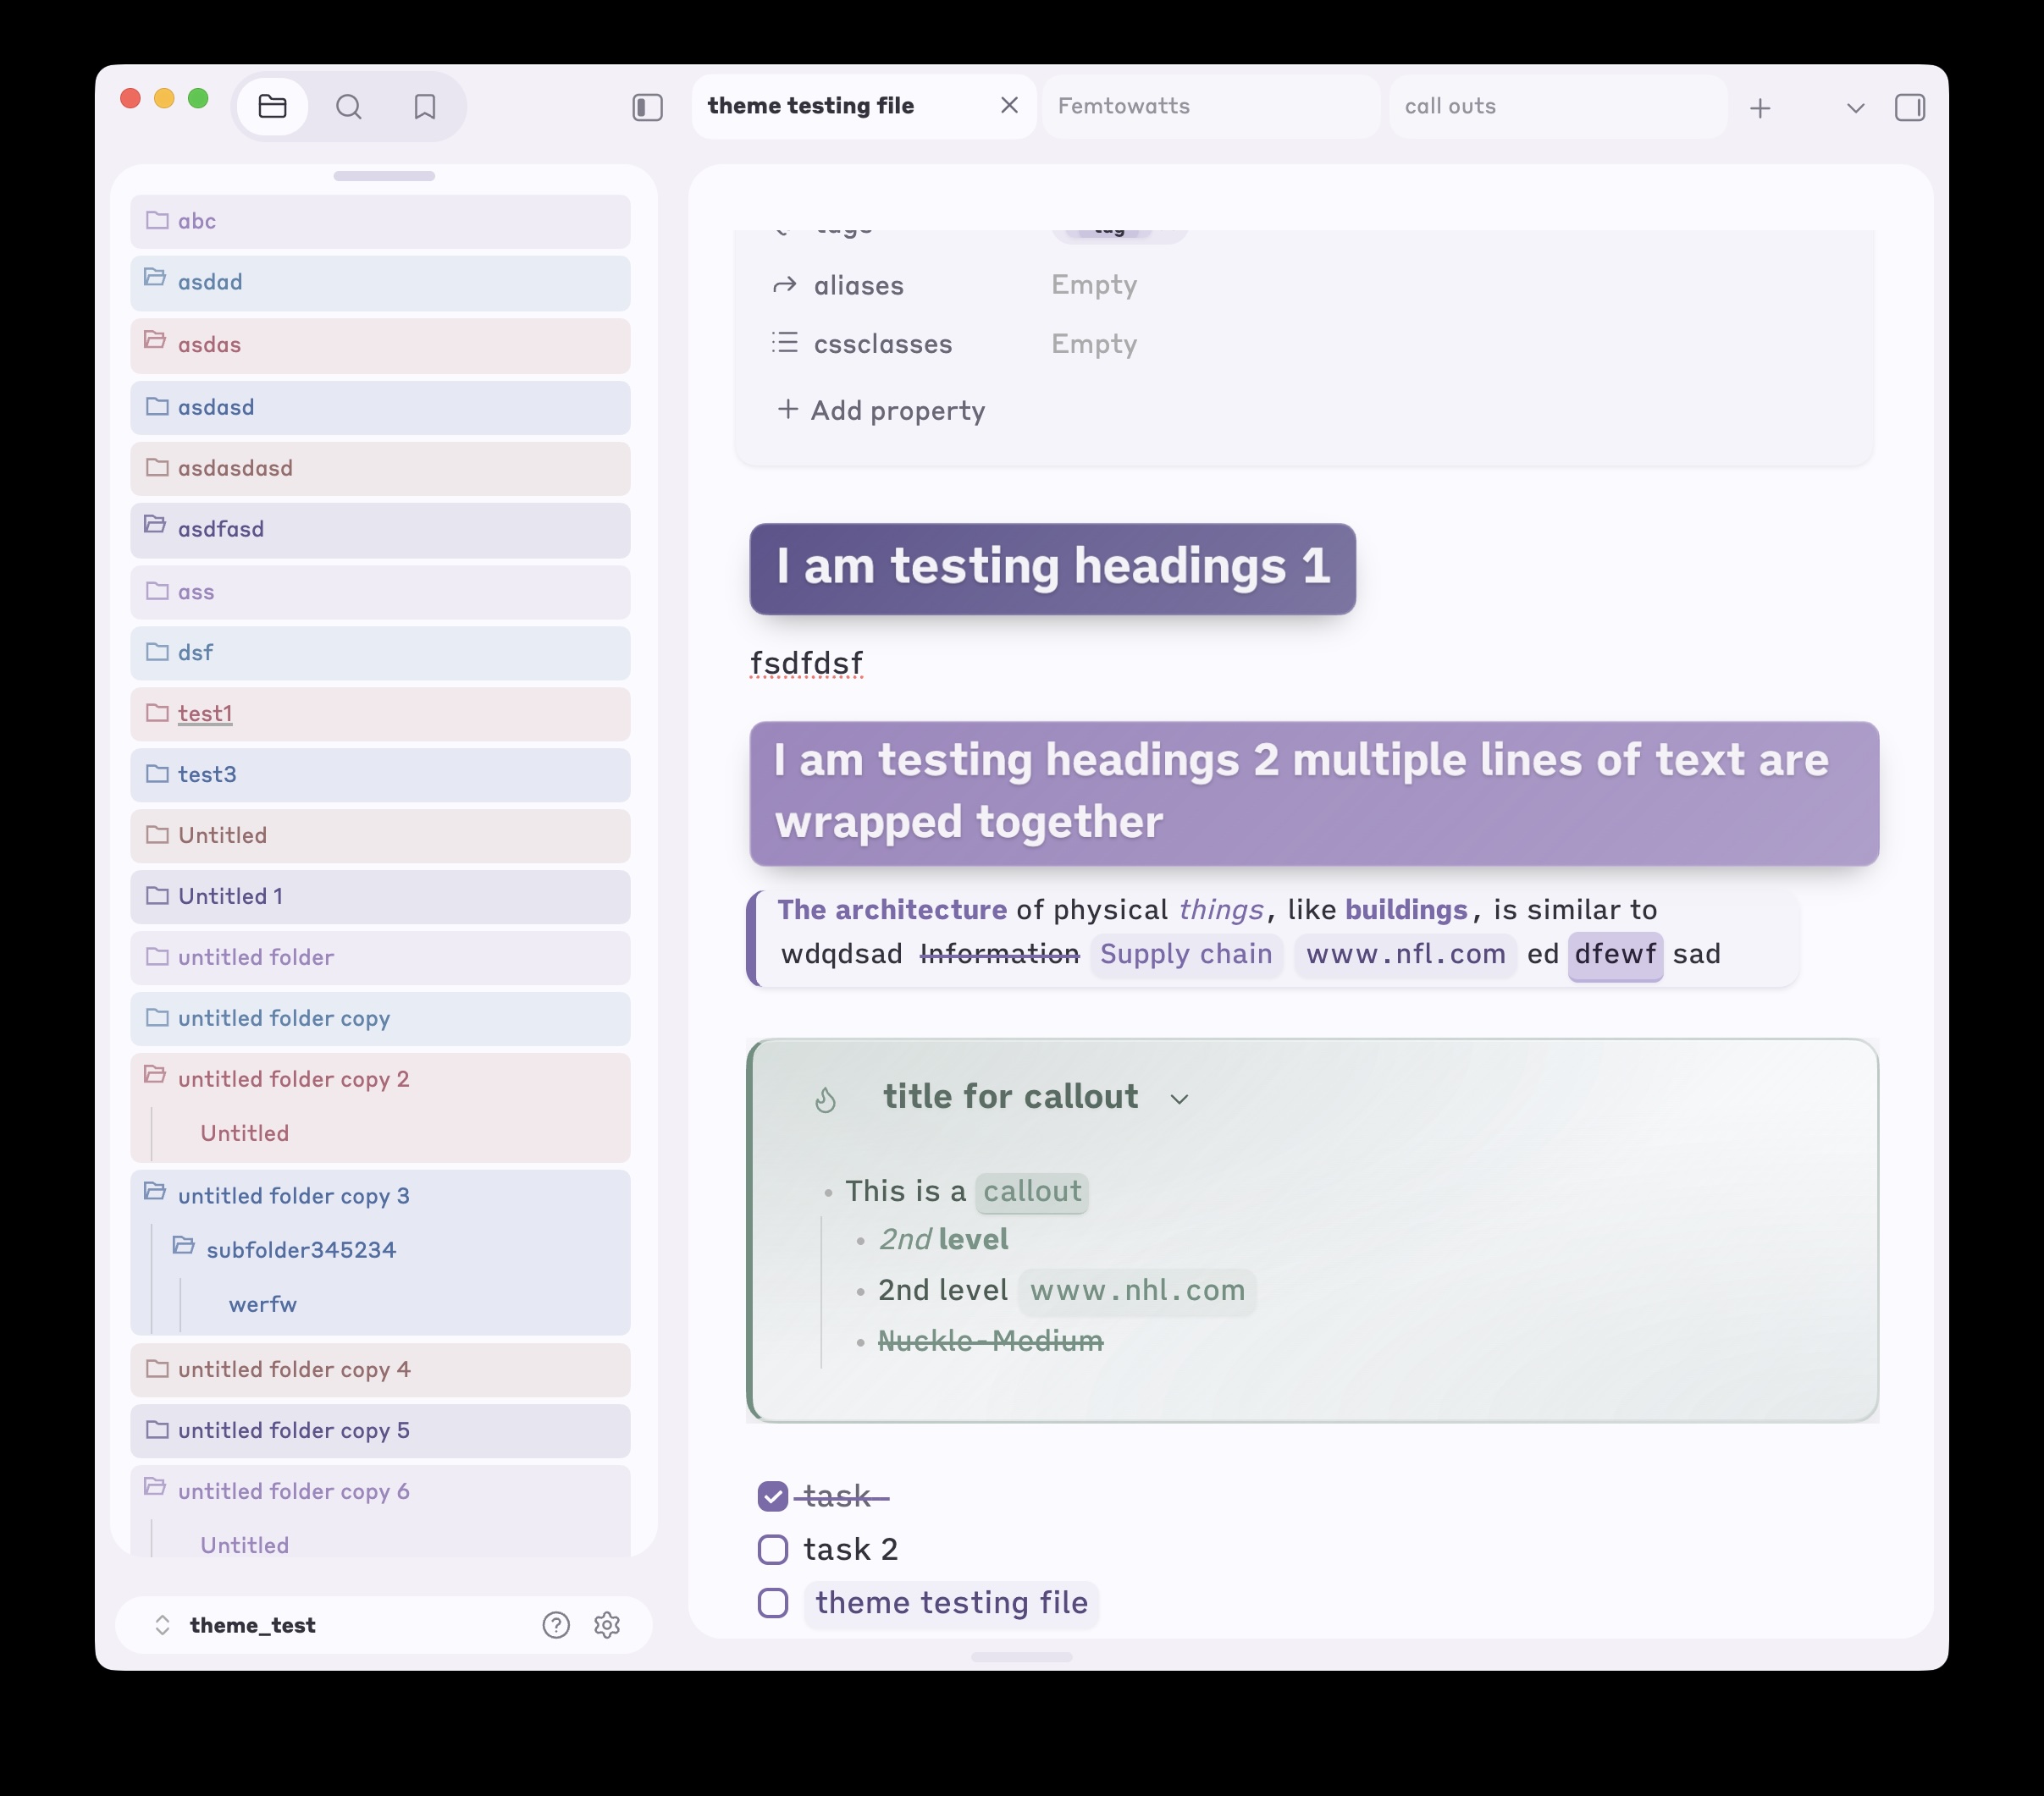2044x1796 pixels.
Task: Click the vault switcher arrows icon
Action: pos(162,1625)
